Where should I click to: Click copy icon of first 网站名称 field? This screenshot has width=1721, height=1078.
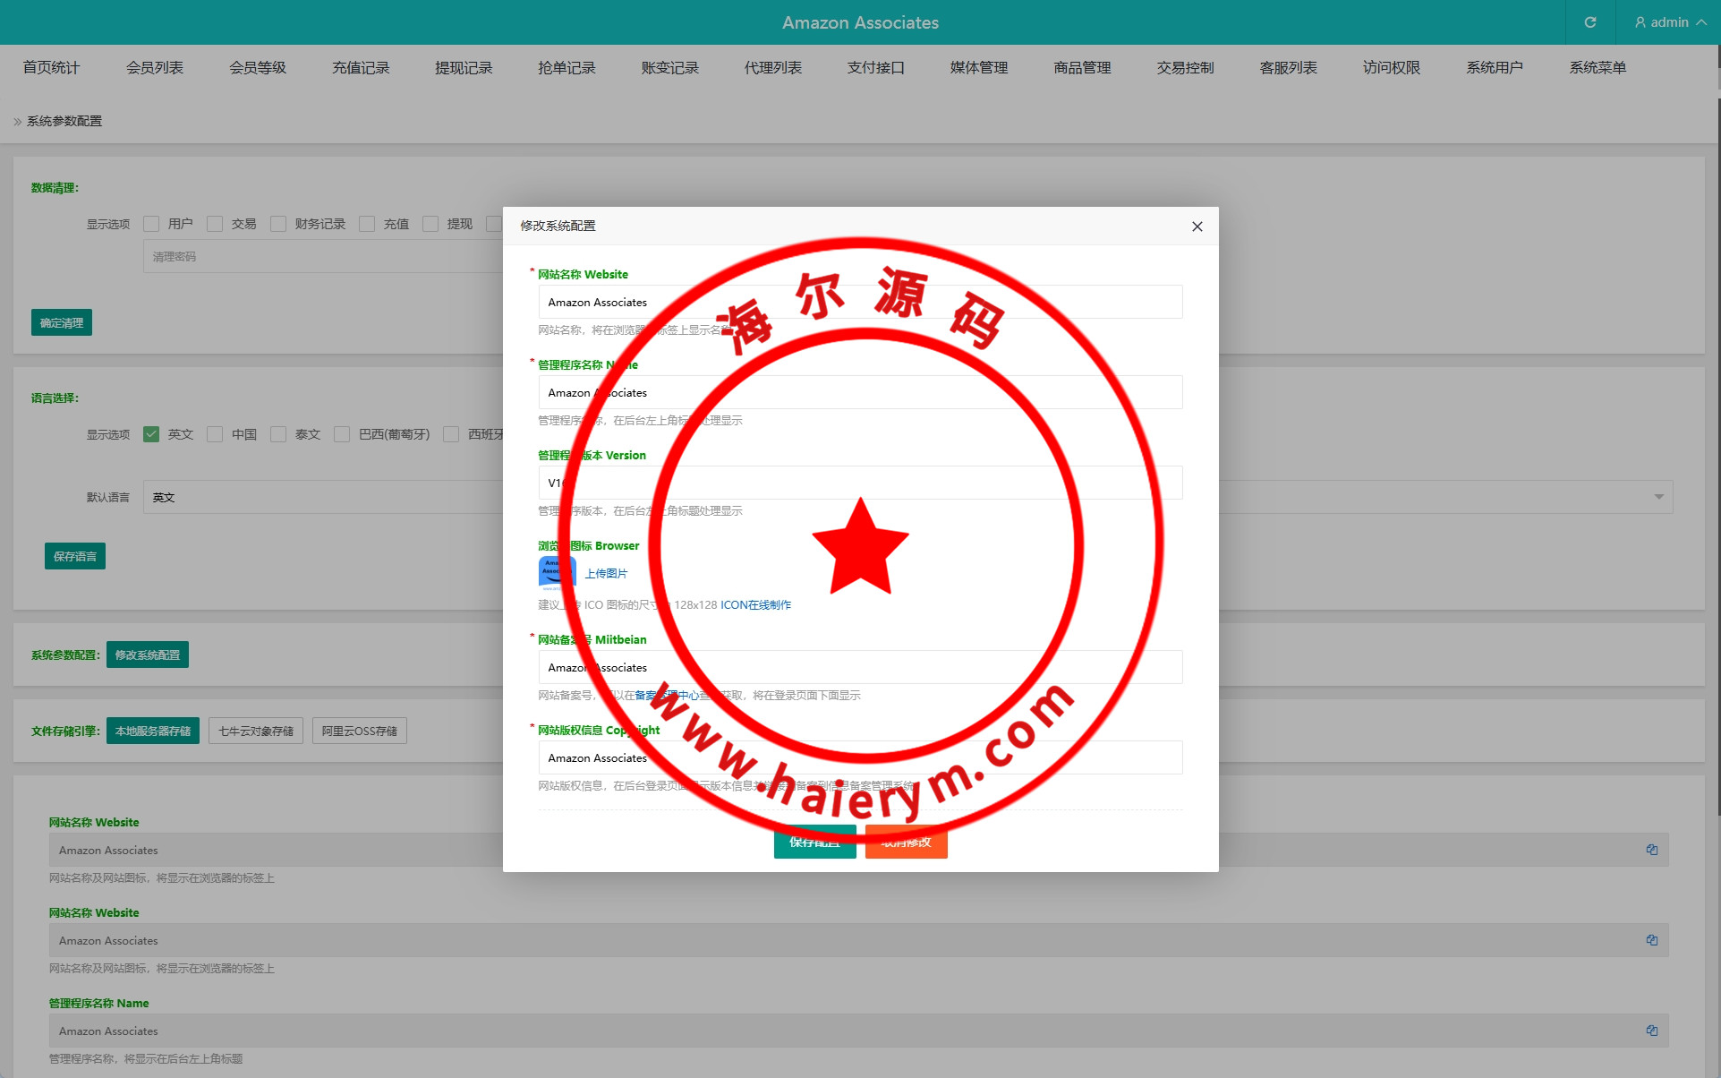click(x=1651, y=850)
